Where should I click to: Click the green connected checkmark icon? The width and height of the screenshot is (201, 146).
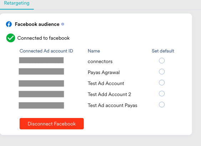11,38
